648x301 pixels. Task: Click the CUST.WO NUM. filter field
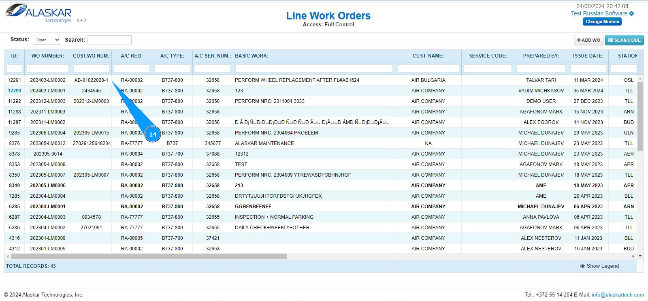[92, 68]
